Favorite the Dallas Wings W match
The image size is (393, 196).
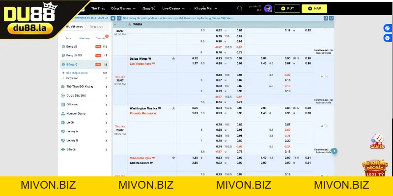coord(173,58)
